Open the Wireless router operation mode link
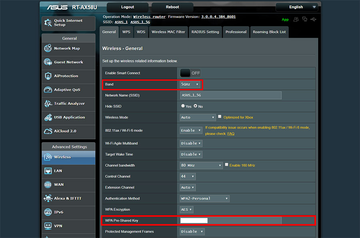Screen dimensions: 360x238 tap(150, 17)
